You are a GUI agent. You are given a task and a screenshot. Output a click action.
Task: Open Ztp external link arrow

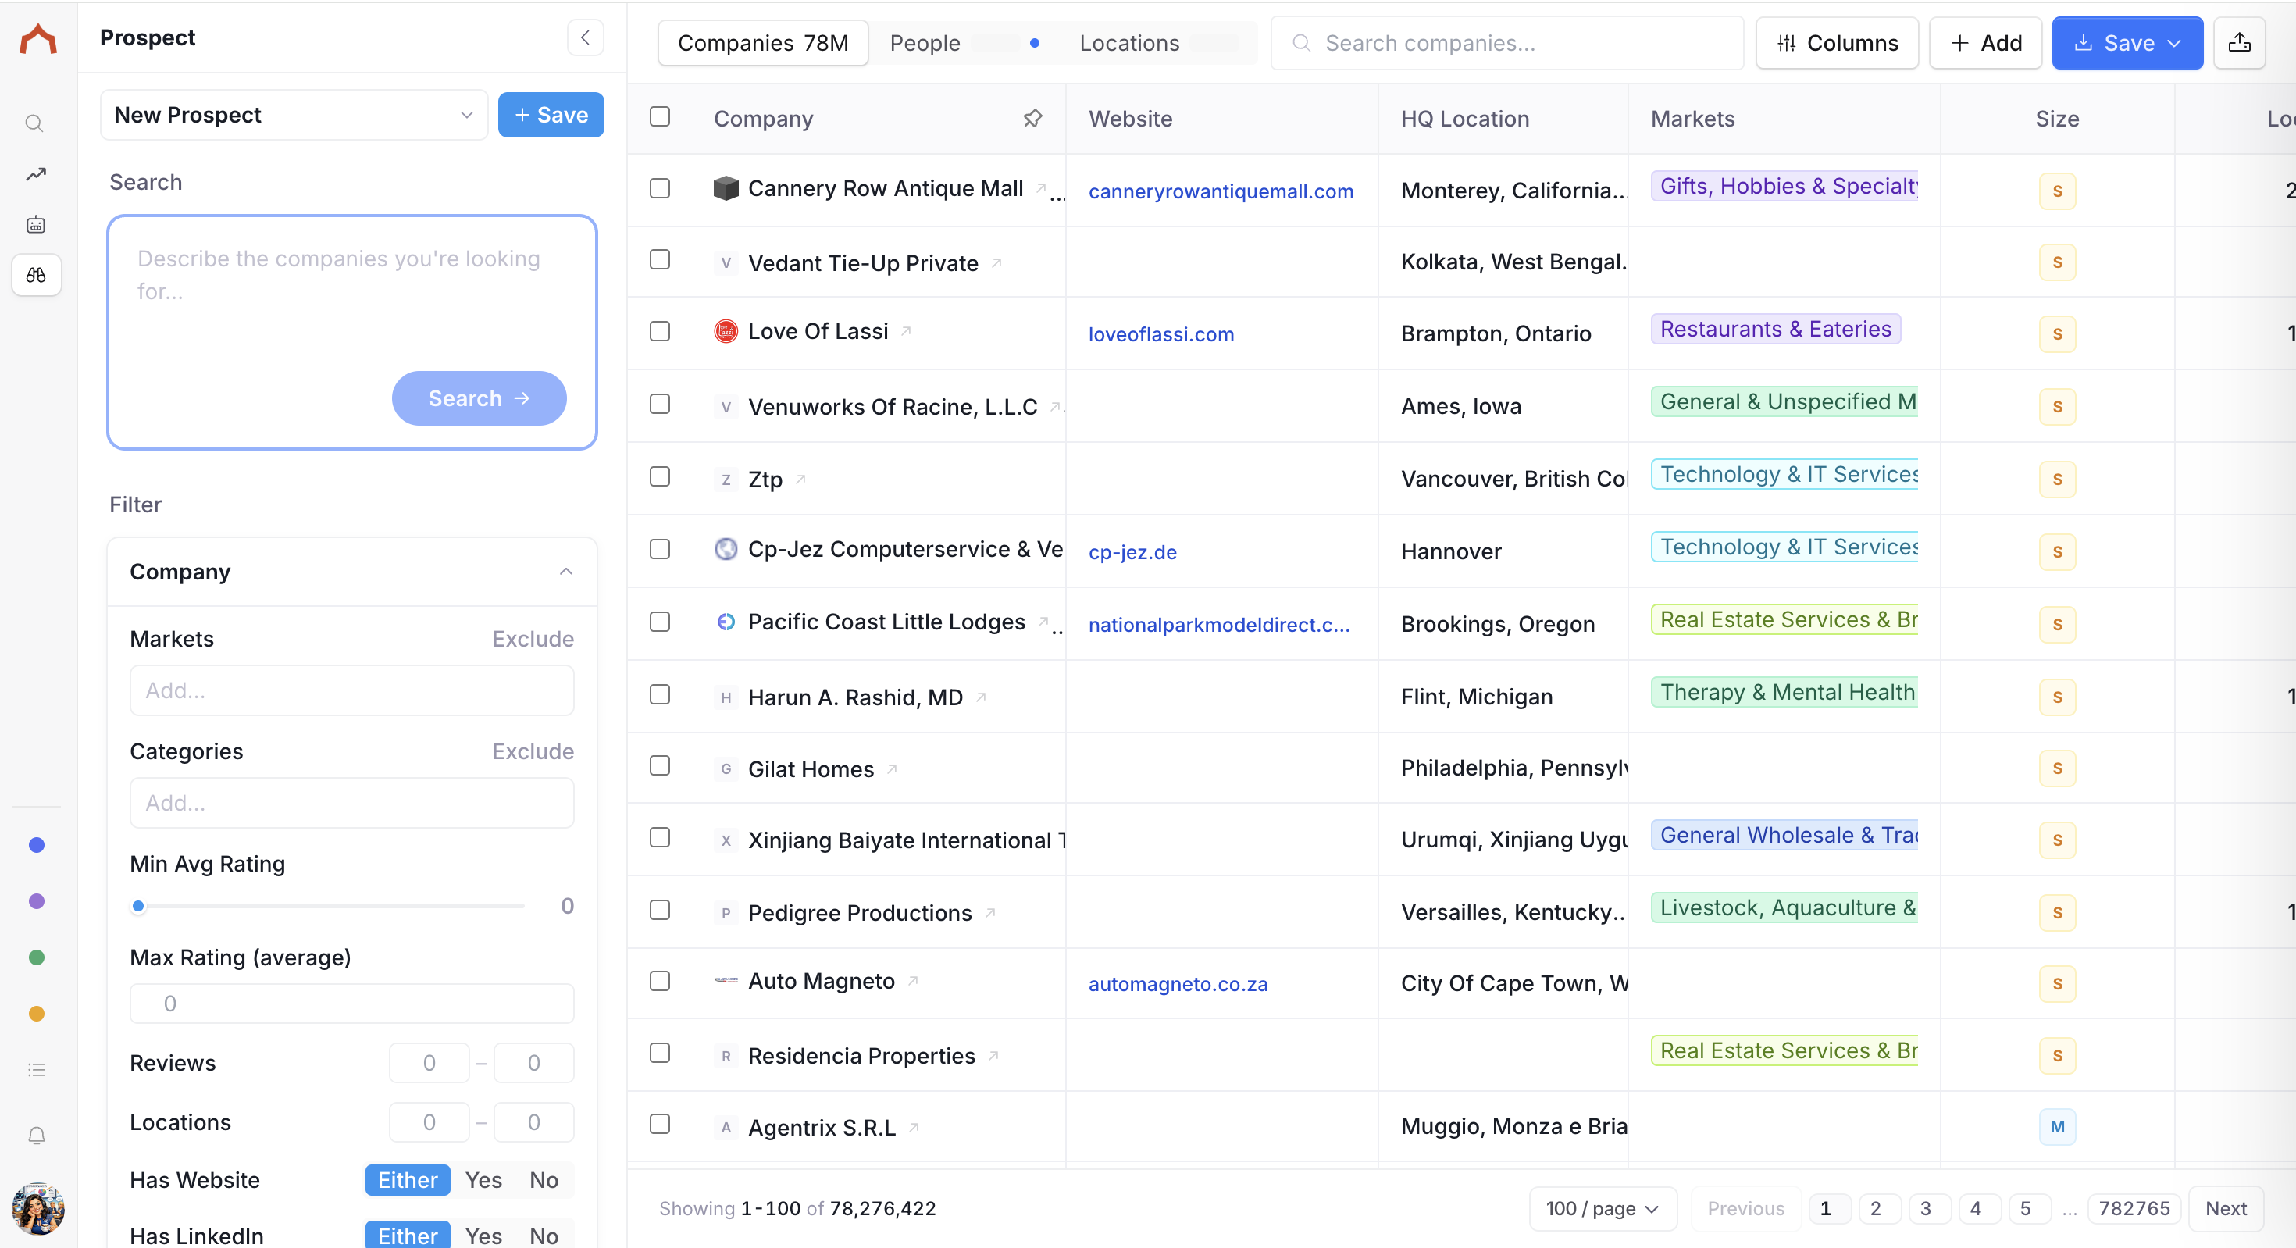(x=800, y=480)
